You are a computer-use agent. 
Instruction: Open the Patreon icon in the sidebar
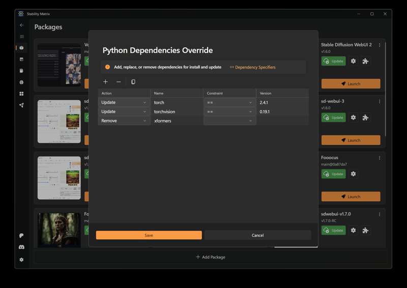pyautogui.click(x=21, y=236)
